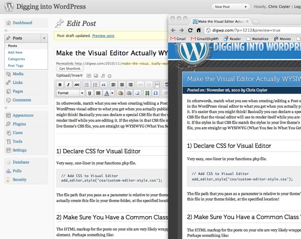Justify text with full align icon
The image size is (301, 239).
[98, 93]
